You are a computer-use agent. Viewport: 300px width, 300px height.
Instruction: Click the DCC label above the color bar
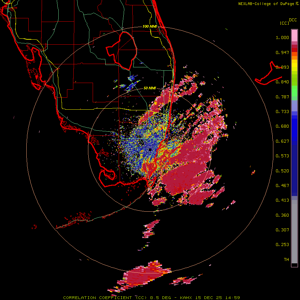293,20
